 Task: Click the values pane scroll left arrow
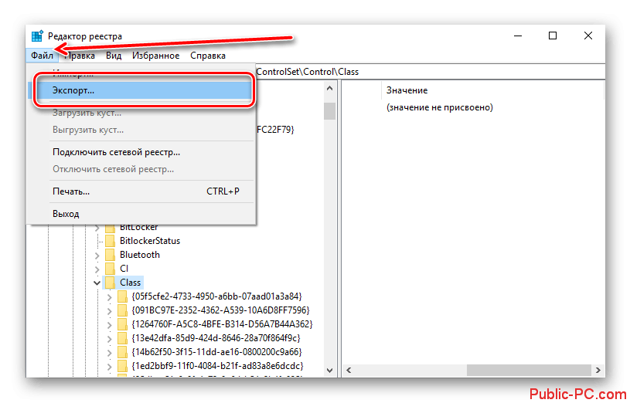349,370
